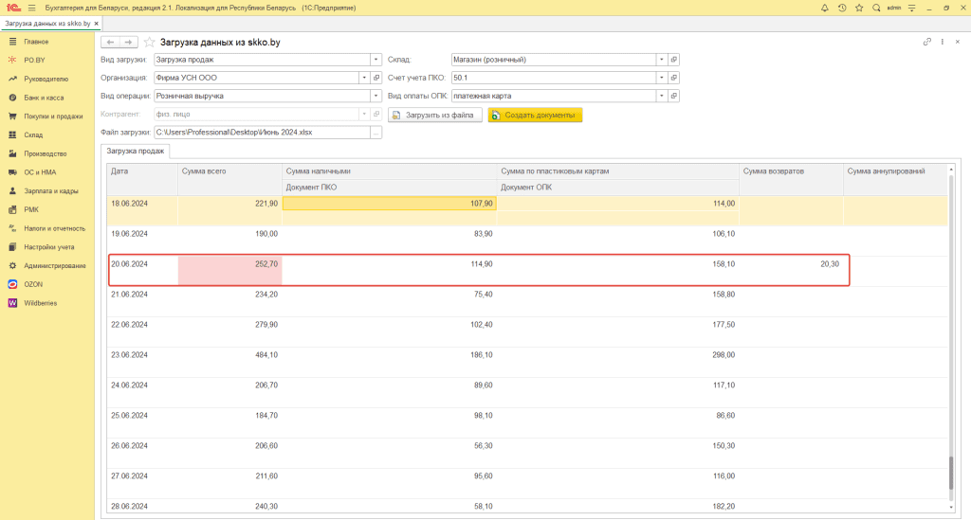Open the notifications bell icon
The image size is (971, 520).
click(824, 8)
